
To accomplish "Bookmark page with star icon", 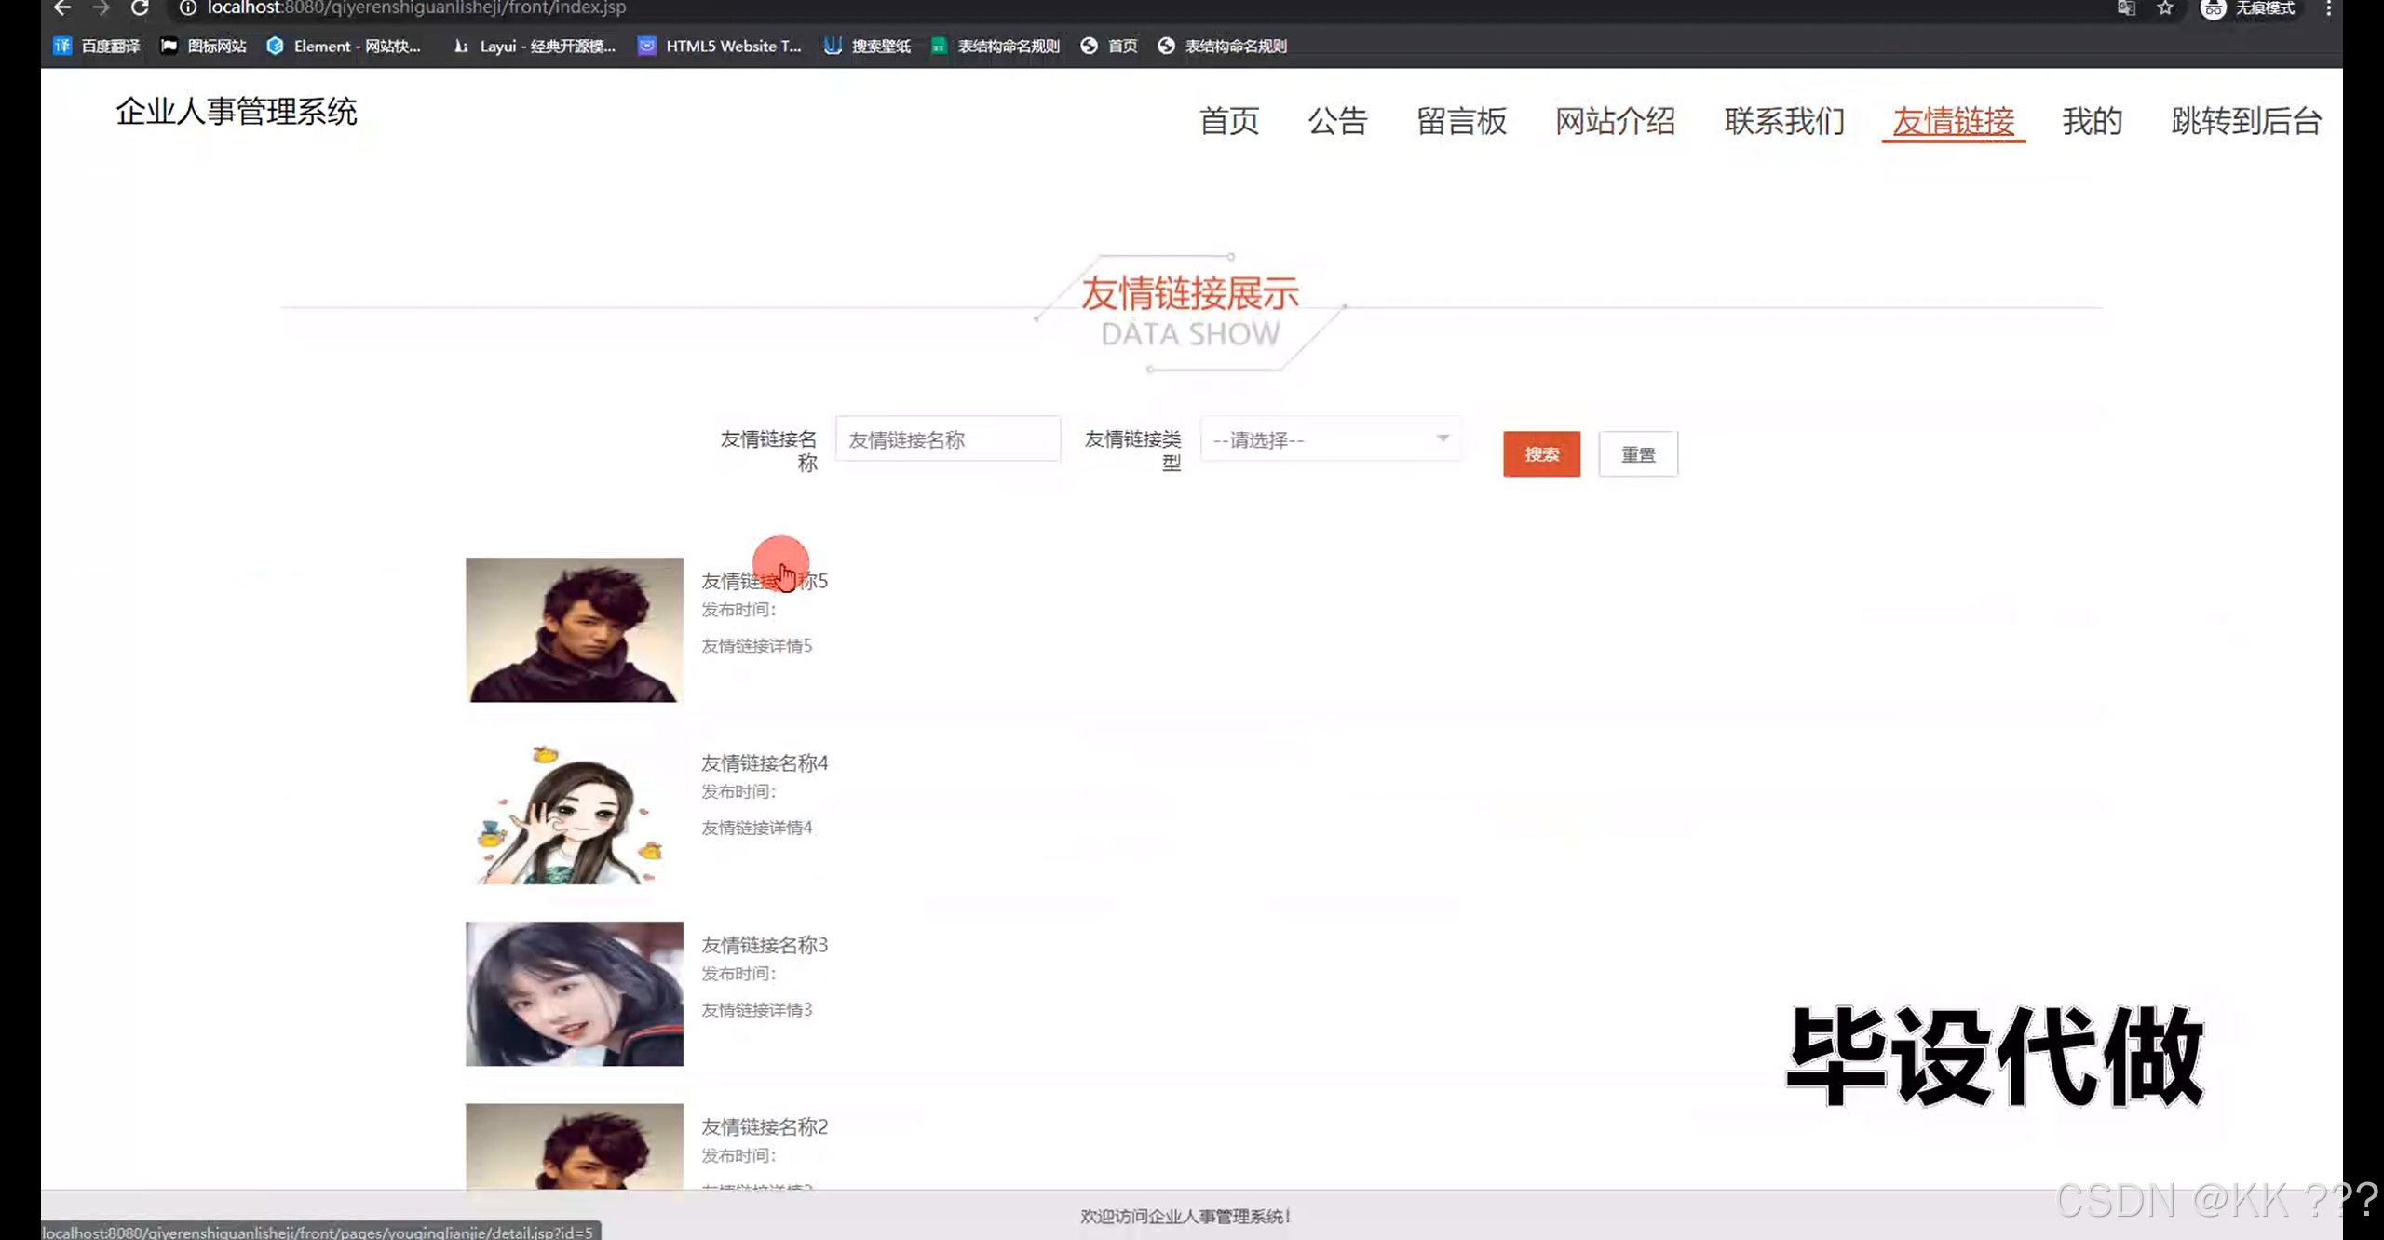I will point(2165,8).
